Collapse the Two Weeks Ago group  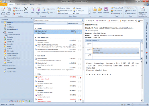[36, 38]
